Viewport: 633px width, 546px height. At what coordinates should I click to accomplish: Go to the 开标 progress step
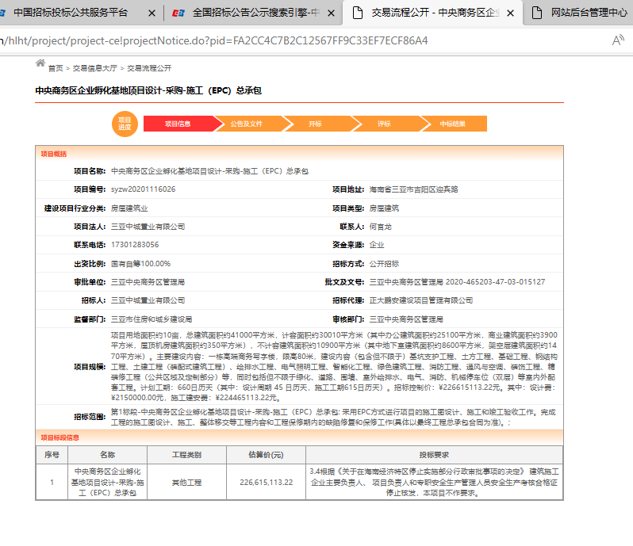coord(315,124)
